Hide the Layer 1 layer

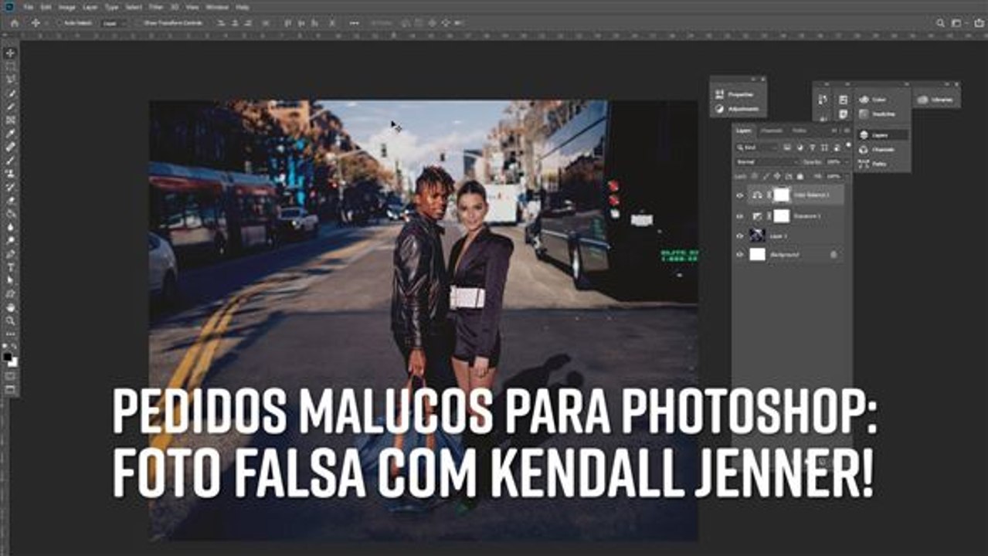740,236
